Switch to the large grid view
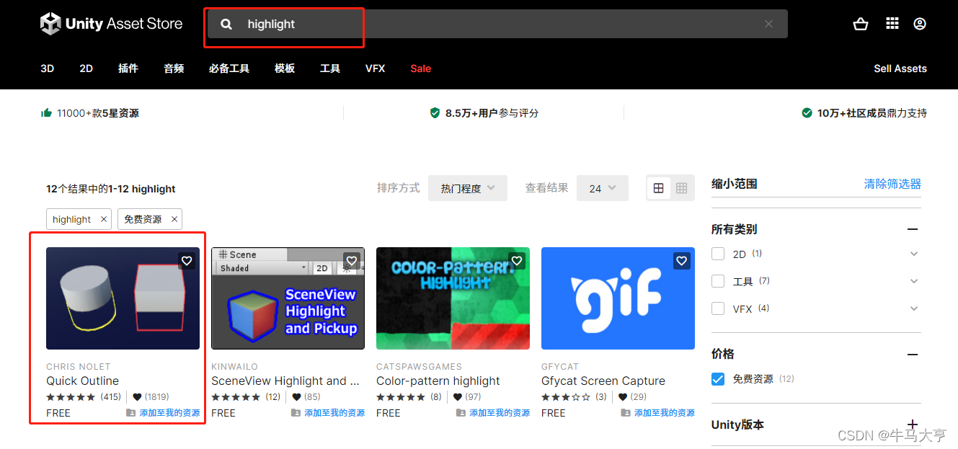958x449 pixels. coord(658,188)
